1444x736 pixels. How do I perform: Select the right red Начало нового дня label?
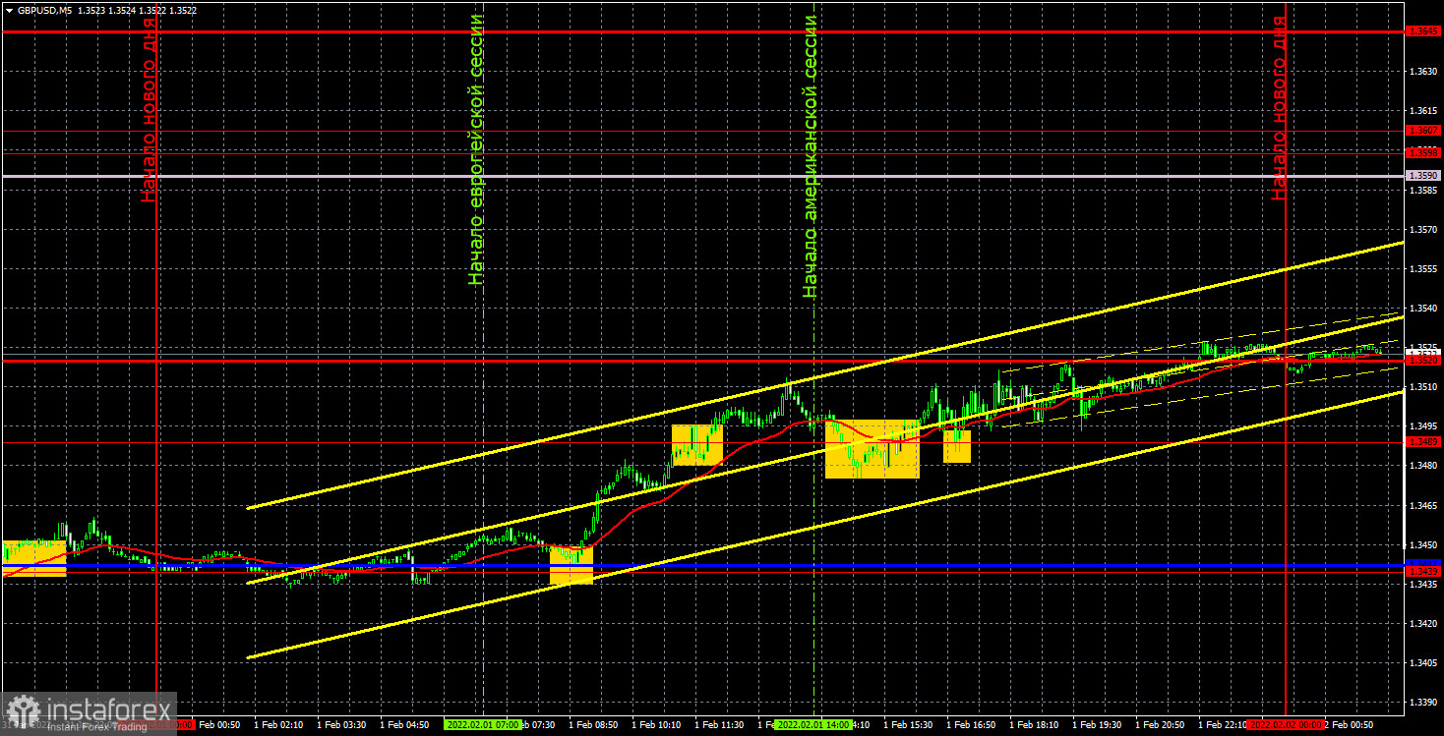pos(1279,108)
